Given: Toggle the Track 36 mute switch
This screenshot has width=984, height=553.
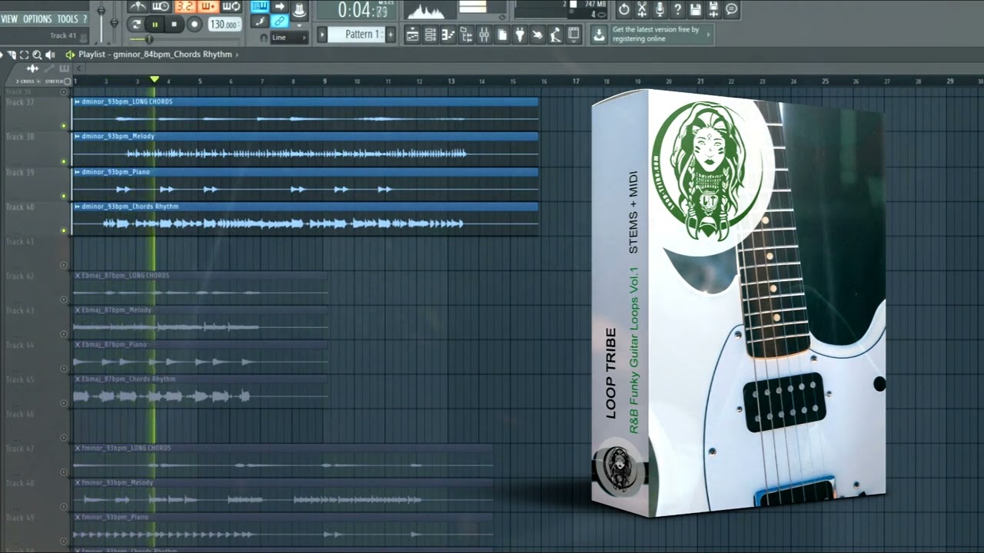Looking at the screenshot, I should tap(64, 91).
